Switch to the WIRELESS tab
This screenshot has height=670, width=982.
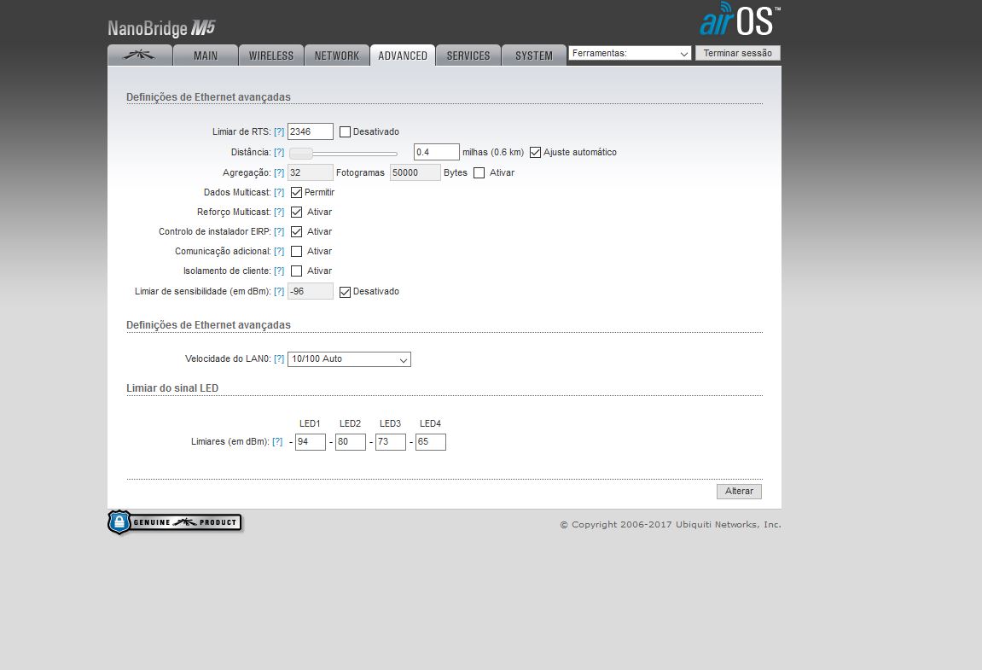point(271,55)
